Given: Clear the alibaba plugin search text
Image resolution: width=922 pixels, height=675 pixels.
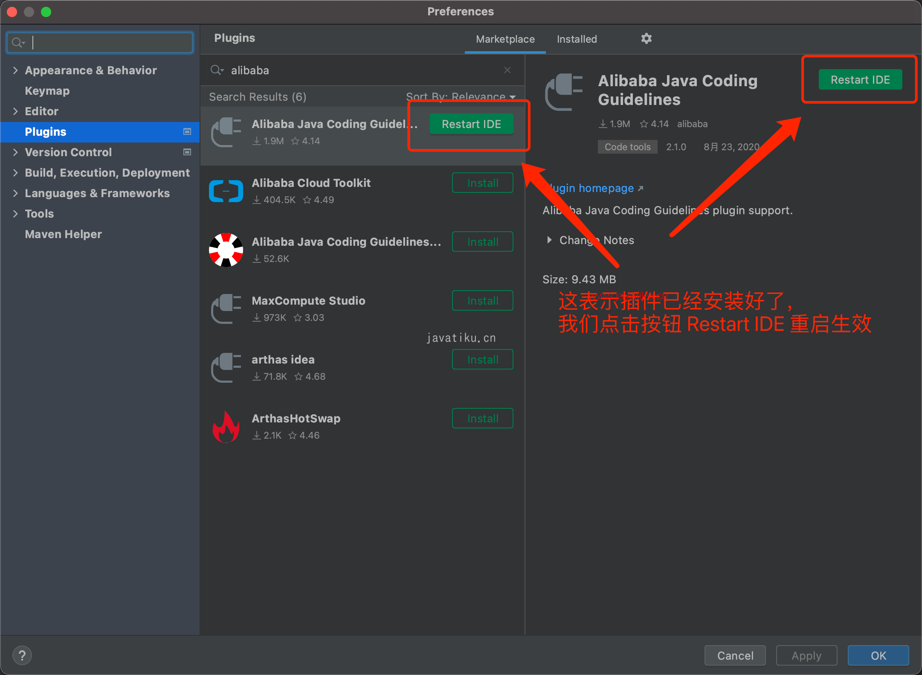Looking at the screenshot, I should point(507,70).
